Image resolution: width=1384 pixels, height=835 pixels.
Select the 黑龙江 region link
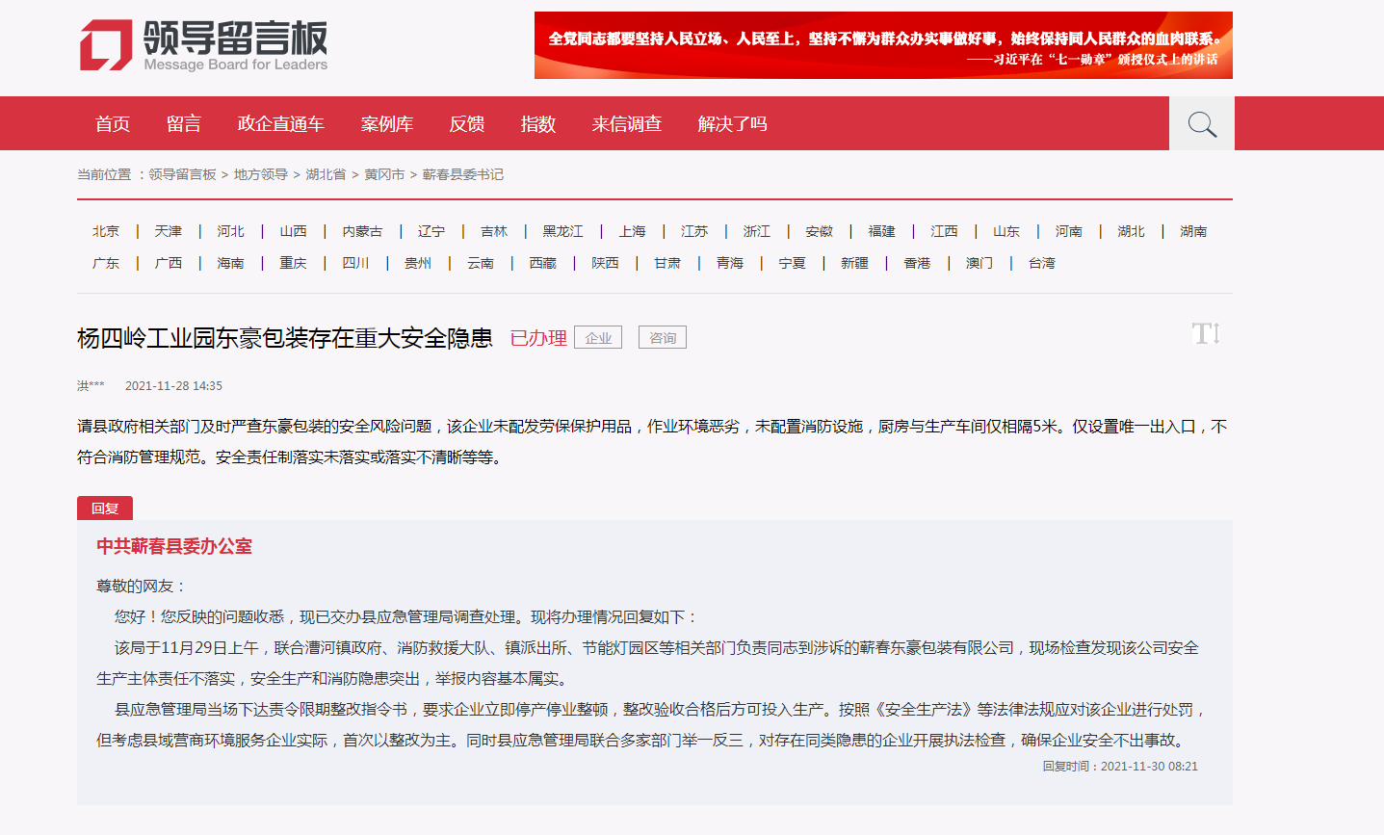coord(562,231)
